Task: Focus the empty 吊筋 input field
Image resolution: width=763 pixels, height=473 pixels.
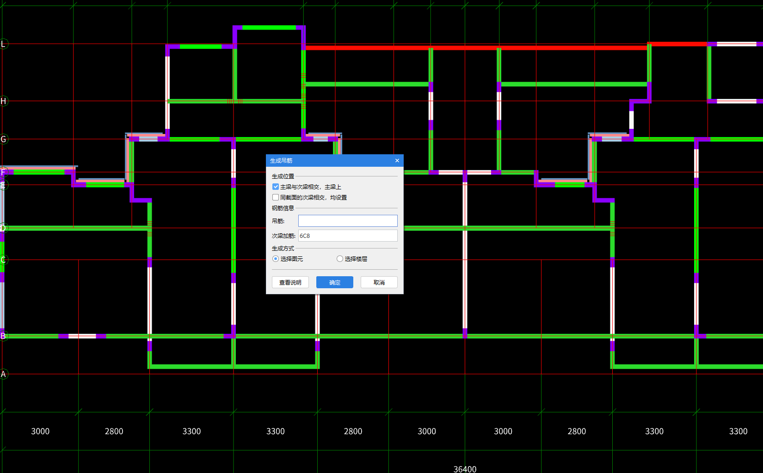Action: point(348,221)
